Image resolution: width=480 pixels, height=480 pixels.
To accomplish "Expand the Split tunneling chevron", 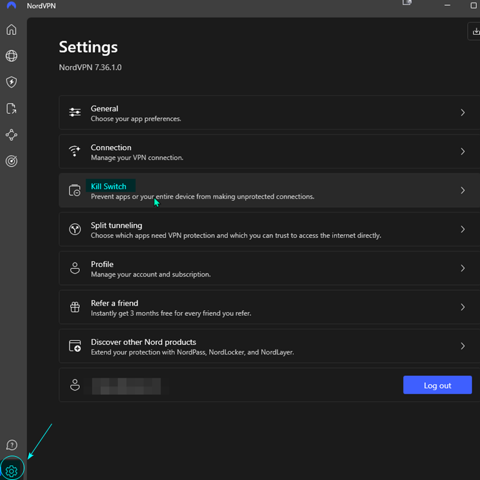I will (463, 229).
